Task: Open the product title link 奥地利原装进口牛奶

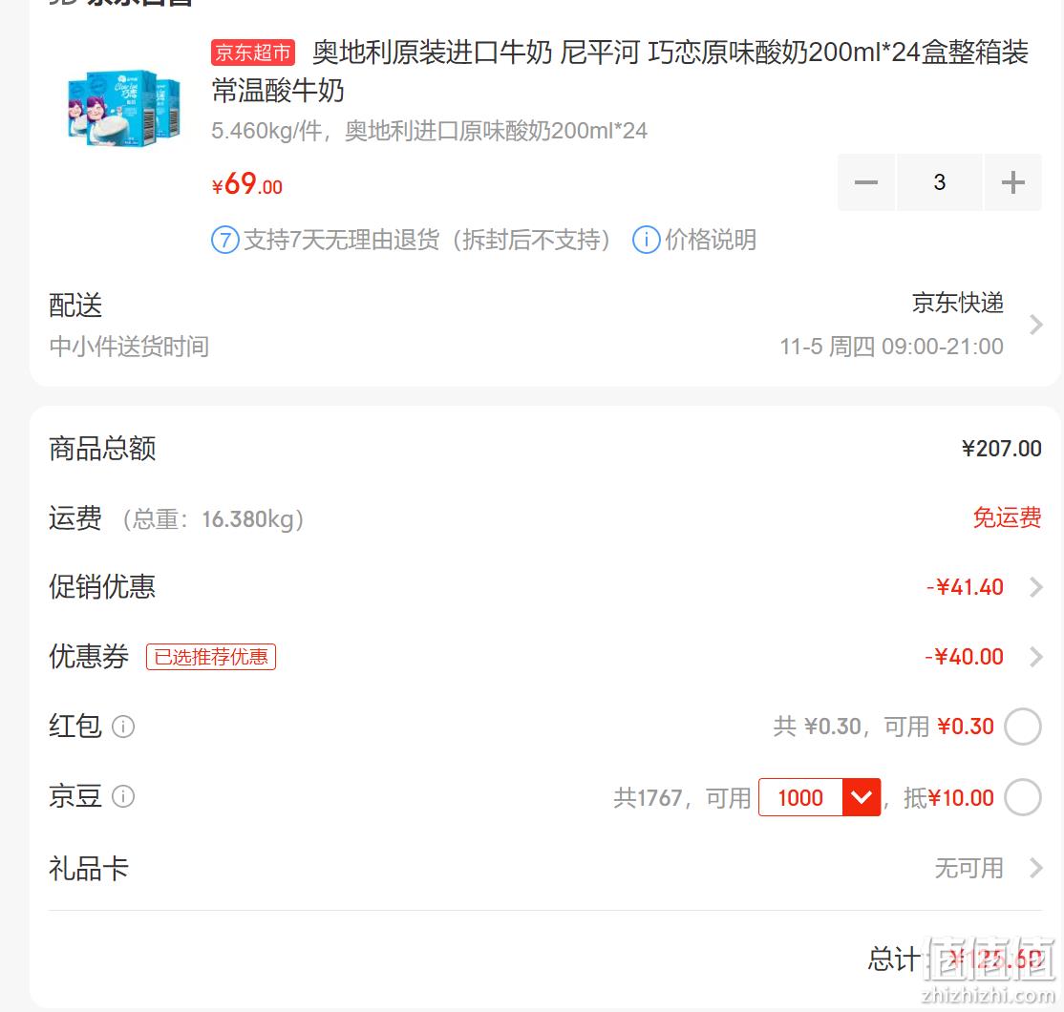Action: coord(620,71)
